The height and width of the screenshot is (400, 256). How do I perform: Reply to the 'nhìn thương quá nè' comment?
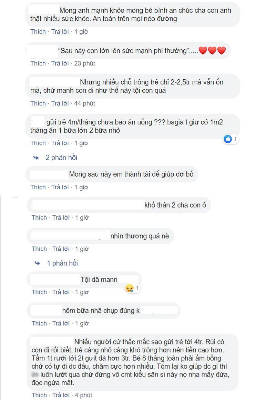(x=61, y=249)
